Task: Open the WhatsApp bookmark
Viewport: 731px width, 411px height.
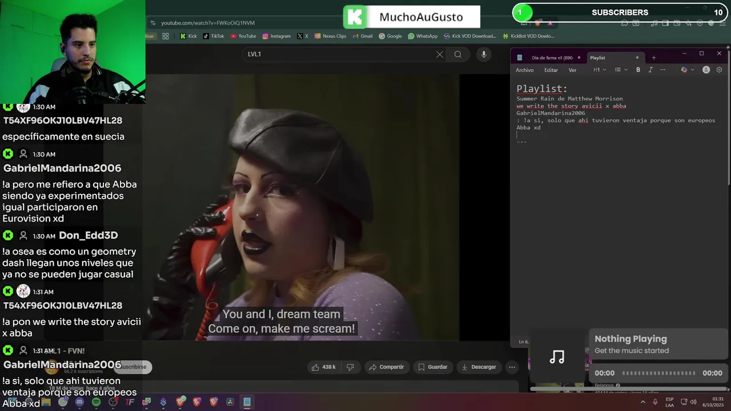Action: point(423,36)
